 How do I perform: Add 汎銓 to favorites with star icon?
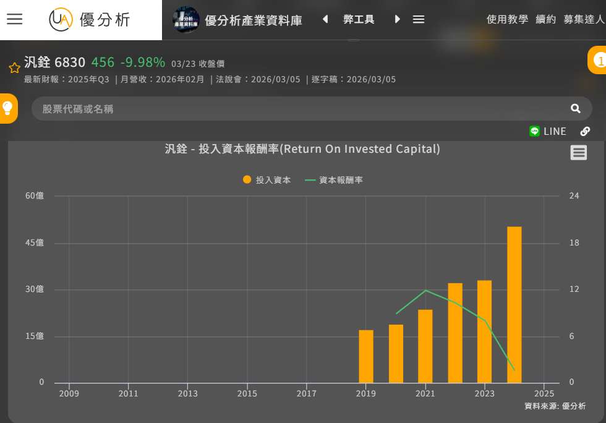coord(14,67)
